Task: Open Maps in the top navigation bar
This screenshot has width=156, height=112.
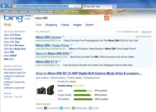Action: 50,11
